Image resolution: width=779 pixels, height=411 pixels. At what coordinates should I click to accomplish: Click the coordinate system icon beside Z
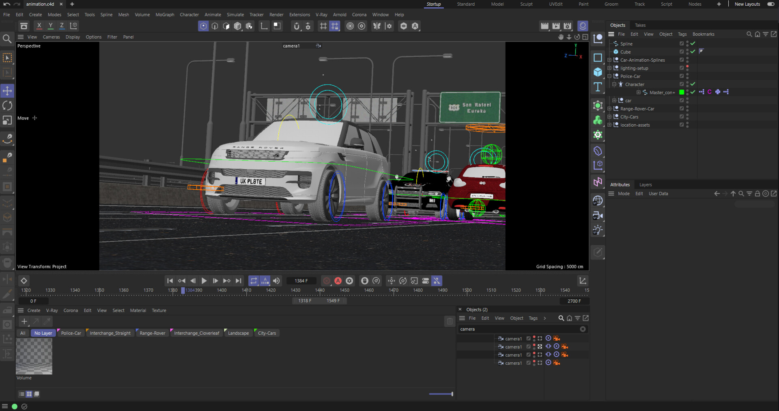pyautogui.click(x=73, y=26)
